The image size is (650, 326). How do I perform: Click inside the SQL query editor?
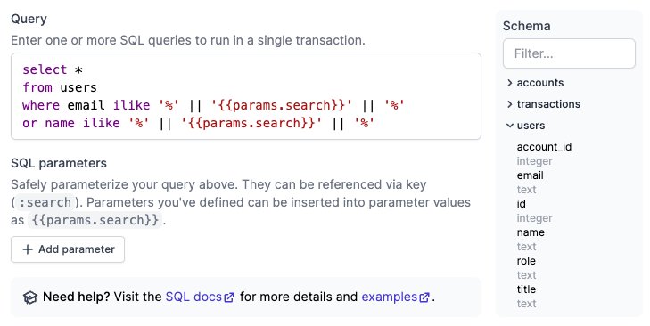click(x=246, y=96)
